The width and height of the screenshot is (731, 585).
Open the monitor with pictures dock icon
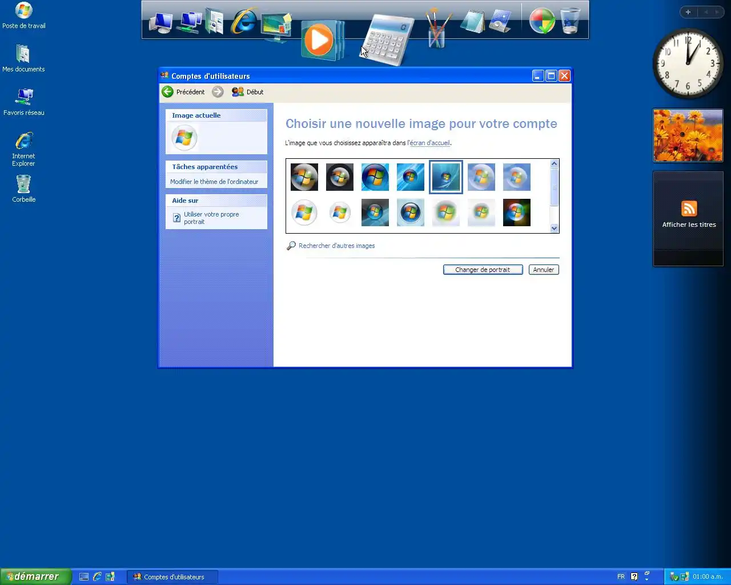click(276, 27)
